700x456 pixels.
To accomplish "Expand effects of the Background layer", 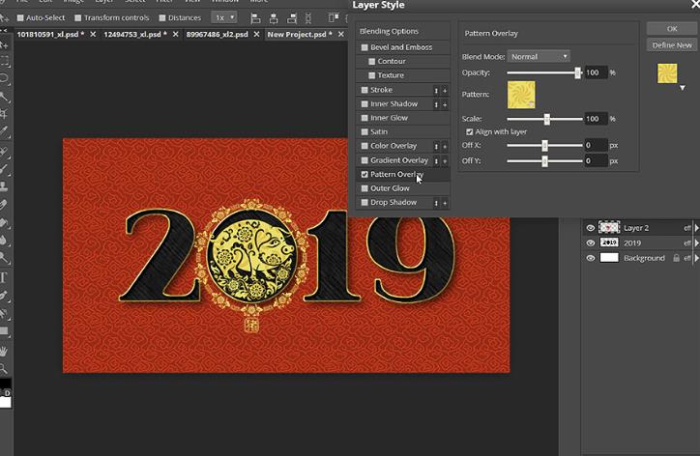I will [x=696, y=258].
